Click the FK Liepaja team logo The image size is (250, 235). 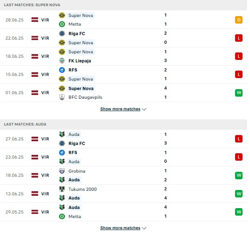click(x=62, y=61)
